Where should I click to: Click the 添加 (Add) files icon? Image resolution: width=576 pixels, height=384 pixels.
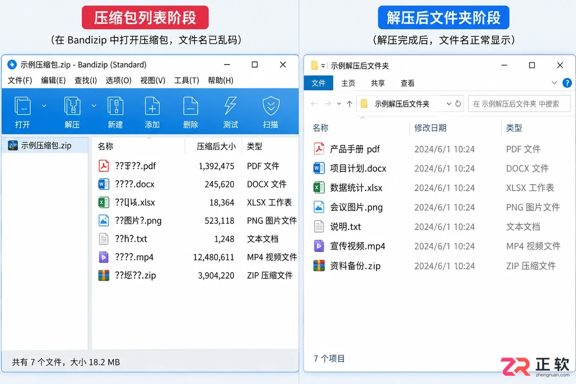[152, 107]
